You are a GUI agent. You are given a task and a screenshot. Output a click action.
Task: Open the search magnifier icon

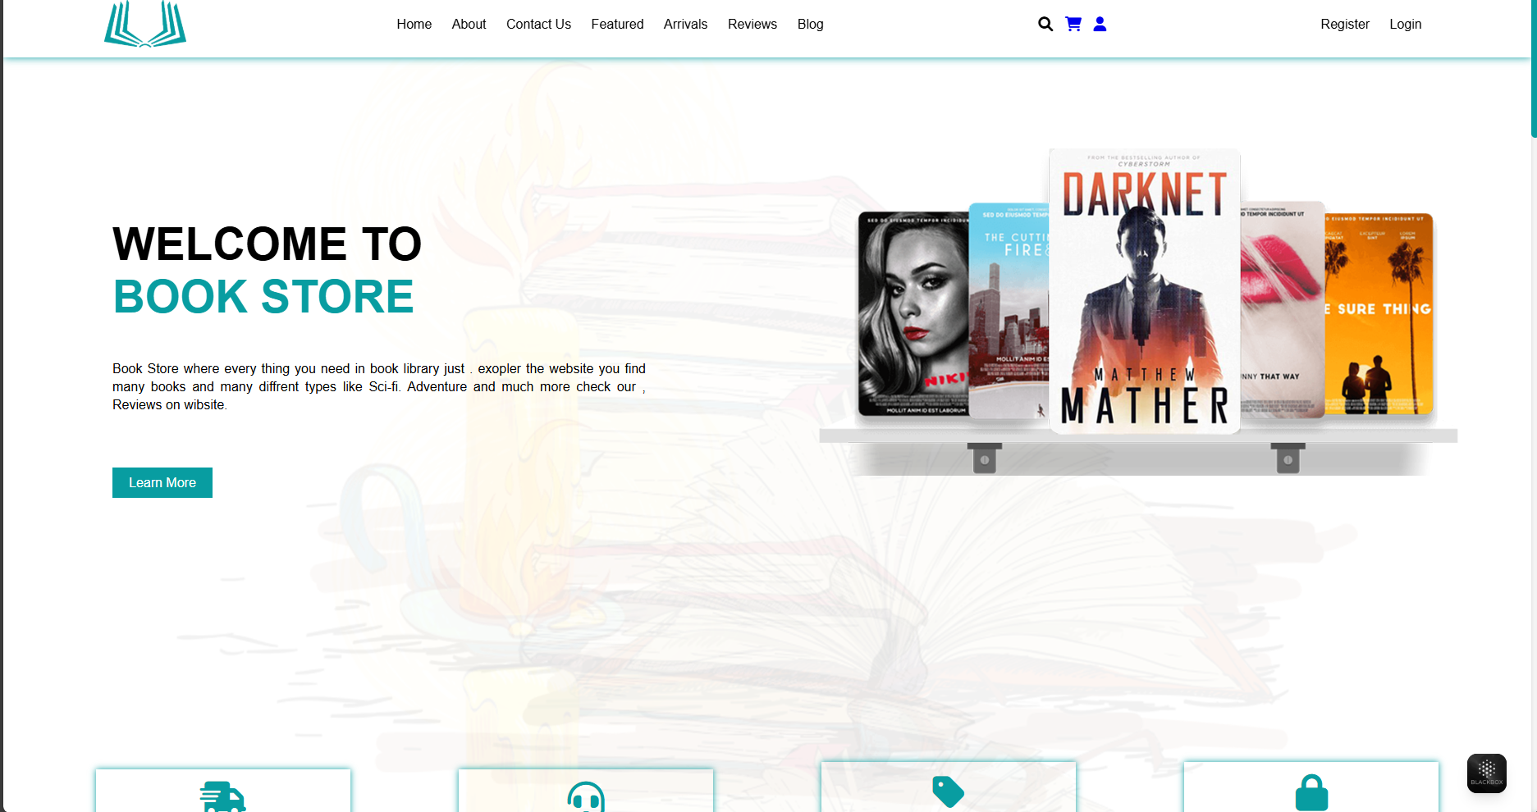coord(1045,24)
